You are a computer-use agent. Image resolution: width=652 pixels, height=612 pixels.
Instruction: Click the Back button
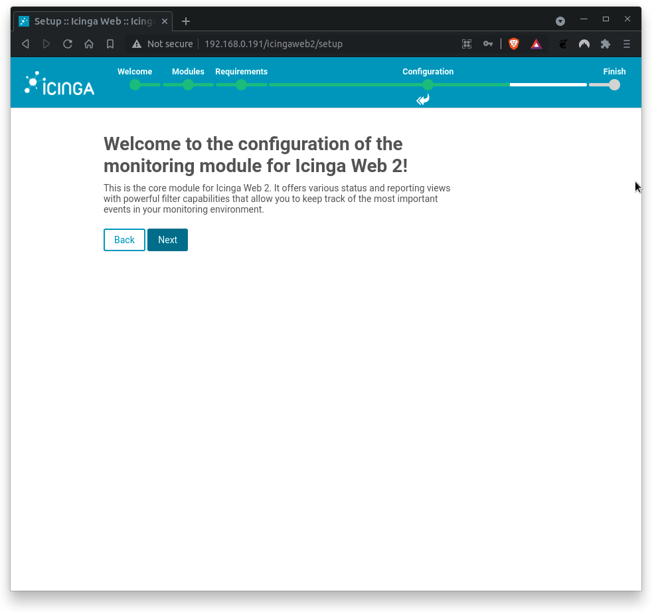pos(124,239)
